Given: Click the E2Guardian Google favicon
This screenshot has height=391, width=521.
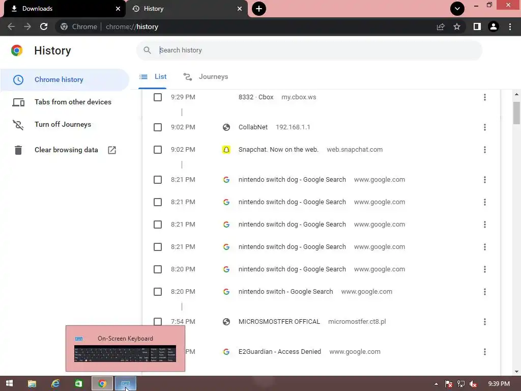Looking at the screenshot, I should pyautogui.click(x=226, y=351).
